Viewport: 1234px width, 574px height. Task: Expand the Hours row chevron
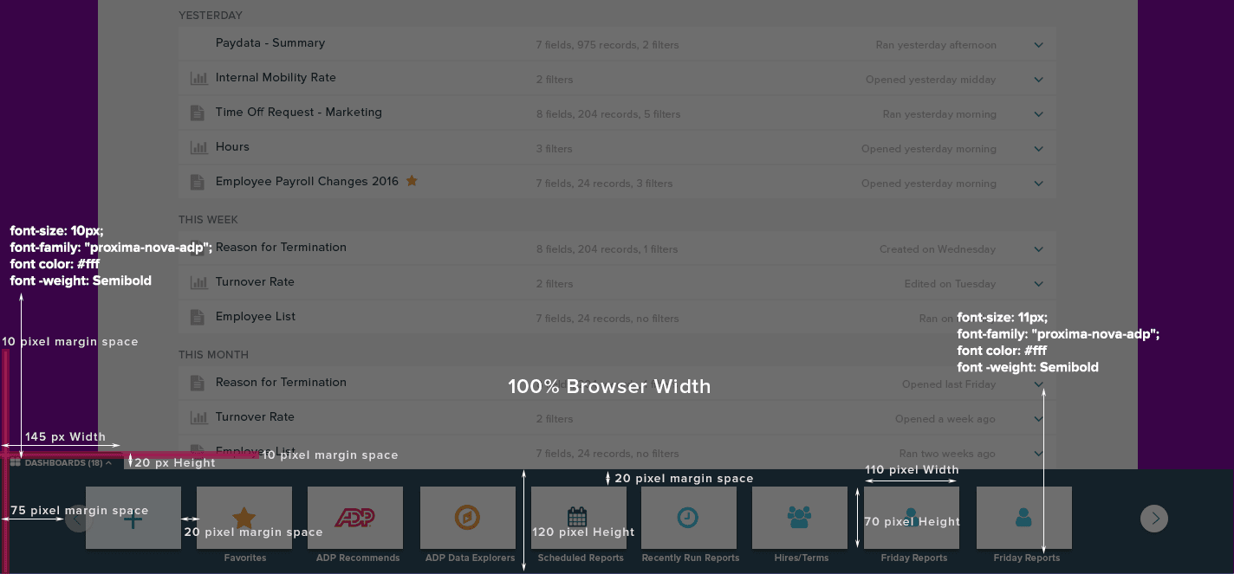point(1039,149)
